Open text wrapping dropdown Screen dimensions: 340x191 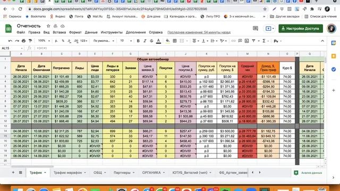point(214,41)
